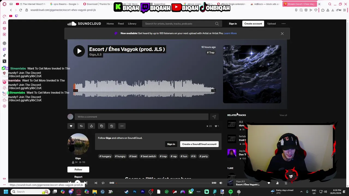The height and width of the screenshot is (196, 349).
Task: Open the SoundCloud logo home link
Action: tap(84, 24)
